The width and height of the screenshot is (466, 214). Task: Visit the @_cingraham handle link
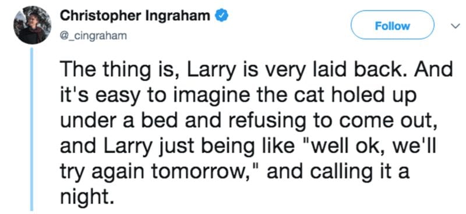click(x=93, y=36)
